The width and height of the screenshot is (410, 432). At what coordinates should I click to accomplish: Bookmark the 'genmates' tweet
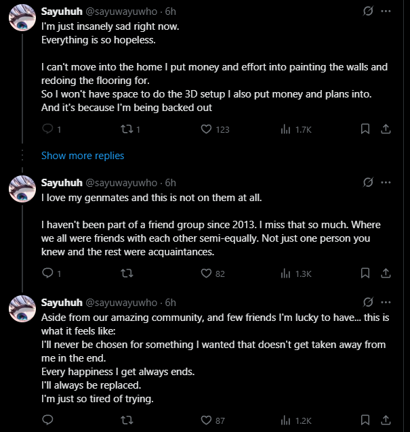[x=365, y=274]
